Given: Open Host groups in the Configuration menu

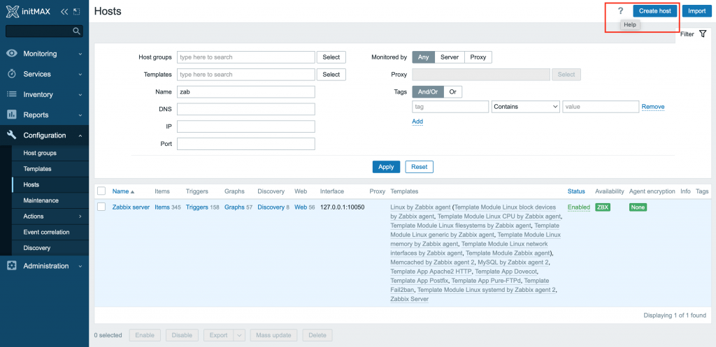Looking at the screenshot, I should pyautogui.click(x=40, y=153).
